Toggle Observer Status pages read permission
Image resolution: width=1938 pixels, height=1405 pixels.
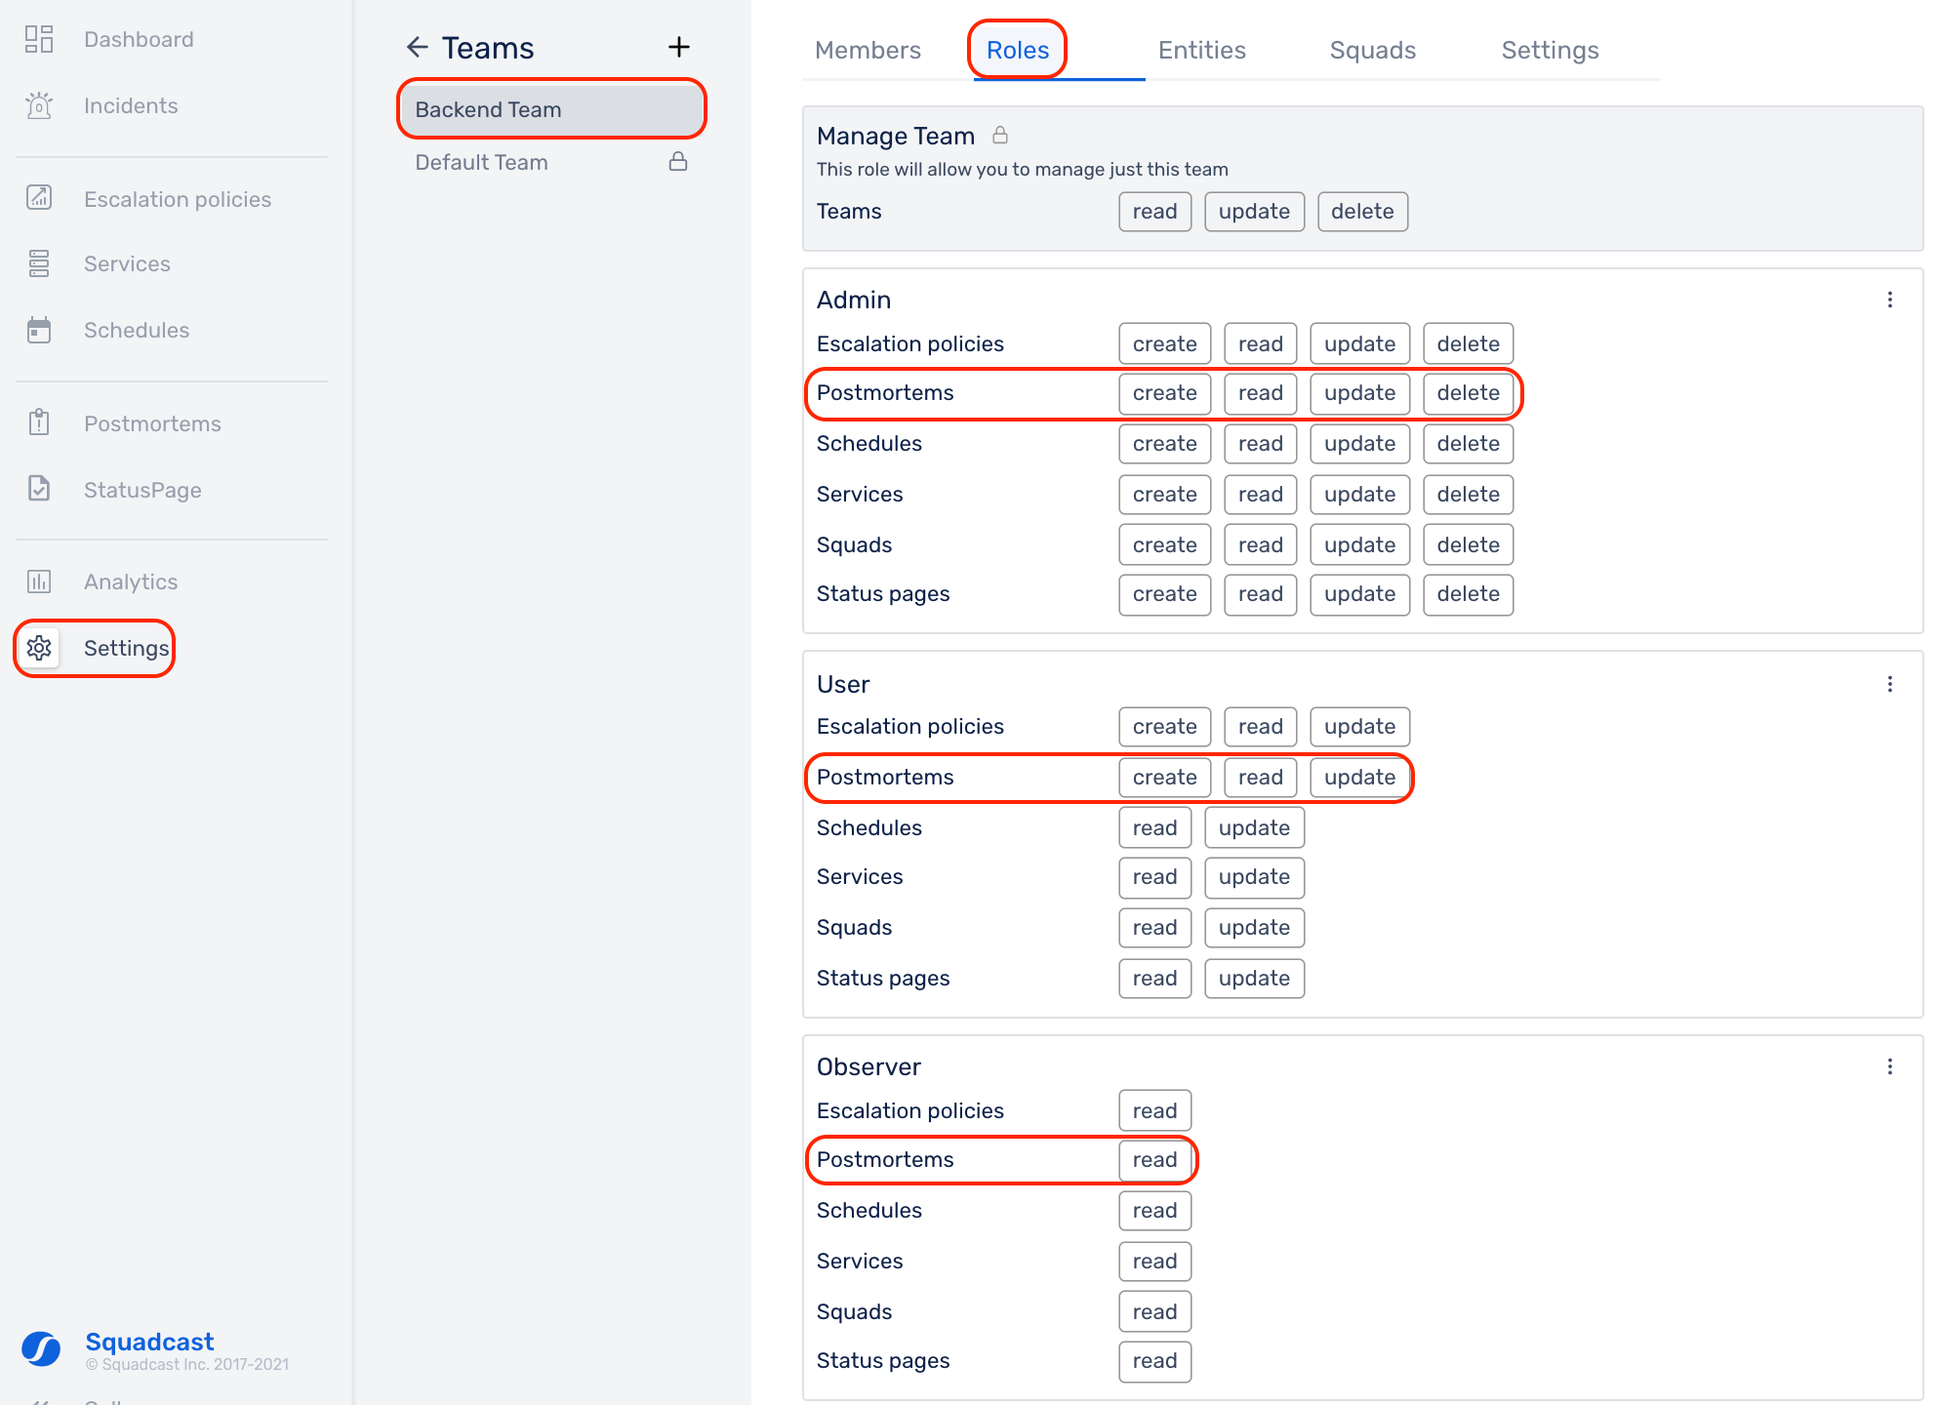click(x=1155, y=1361)
